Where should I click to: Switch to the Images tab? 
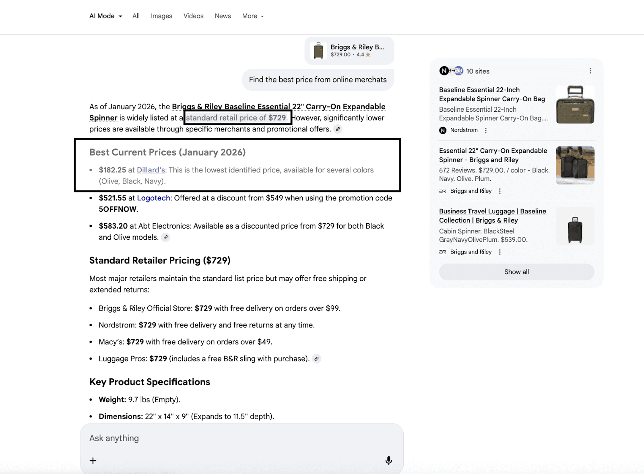coord(161,16)
